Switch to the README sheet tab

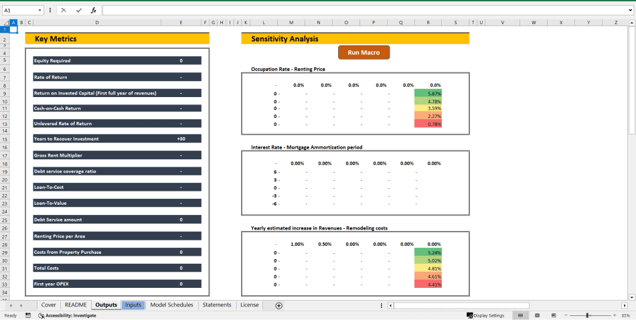[76, 305]
